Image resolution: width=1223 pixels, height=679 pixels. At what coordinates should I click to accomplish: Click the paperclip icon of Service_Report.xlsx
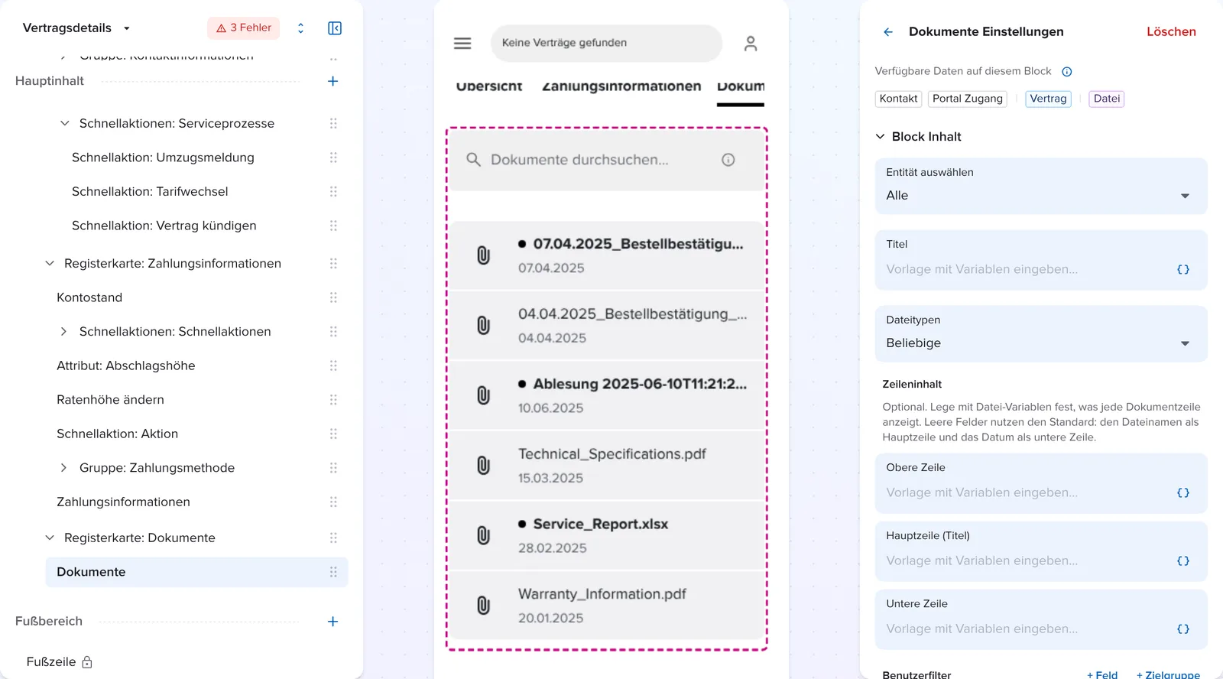click(484, 535)
